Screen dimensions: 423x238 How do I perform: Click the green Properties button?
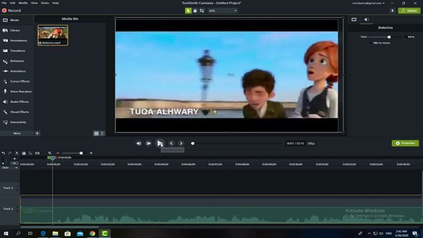[405, 143]
